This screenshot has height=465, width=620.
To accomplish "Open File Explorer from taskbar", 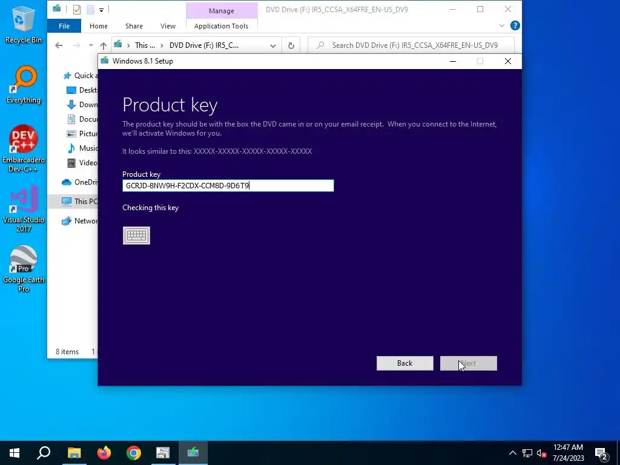I will (x=74, y=453).
